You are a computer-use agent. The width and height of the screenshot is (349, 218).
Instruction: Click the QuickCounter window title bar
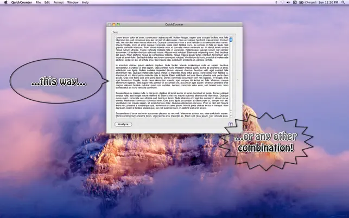pyautogui.click(x=174, y=24)
